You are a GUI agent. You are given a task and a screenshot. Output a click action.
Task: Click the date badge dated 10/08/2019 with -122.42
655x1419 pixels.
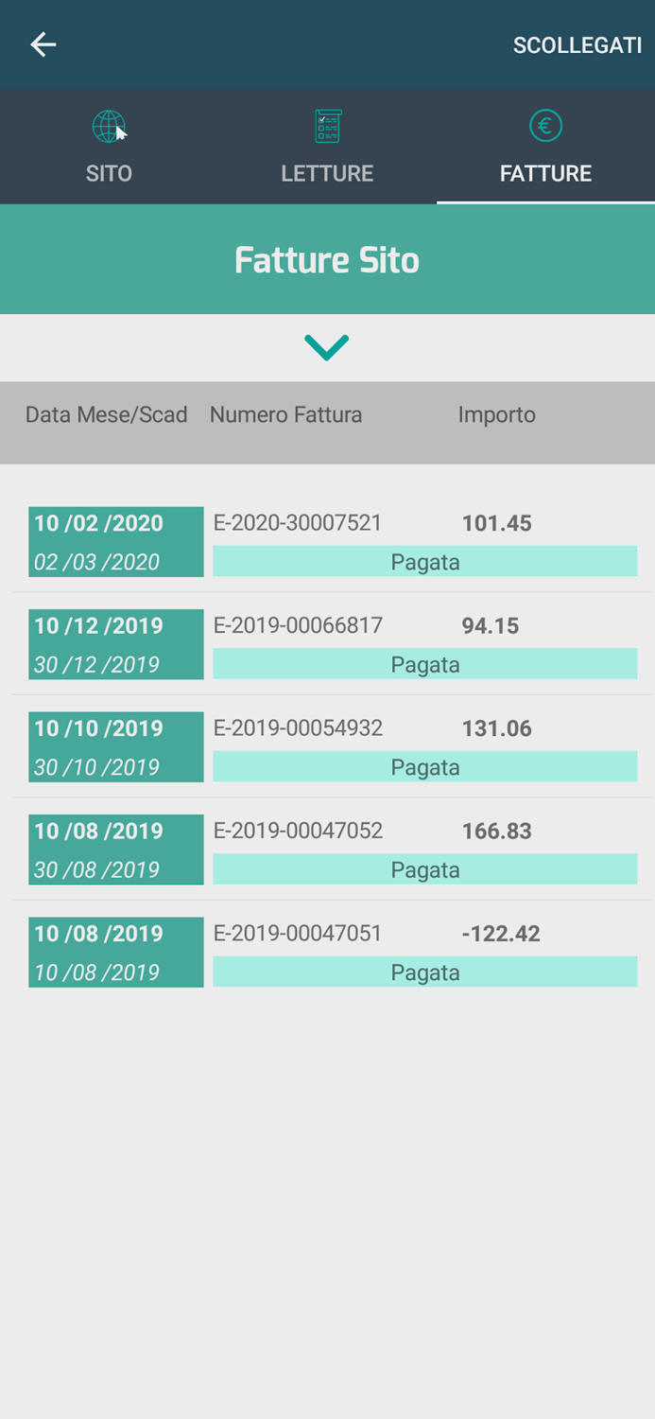coord(115,952)
